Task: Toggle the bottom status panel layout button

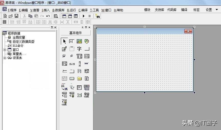Action: (x=70, y=16)
